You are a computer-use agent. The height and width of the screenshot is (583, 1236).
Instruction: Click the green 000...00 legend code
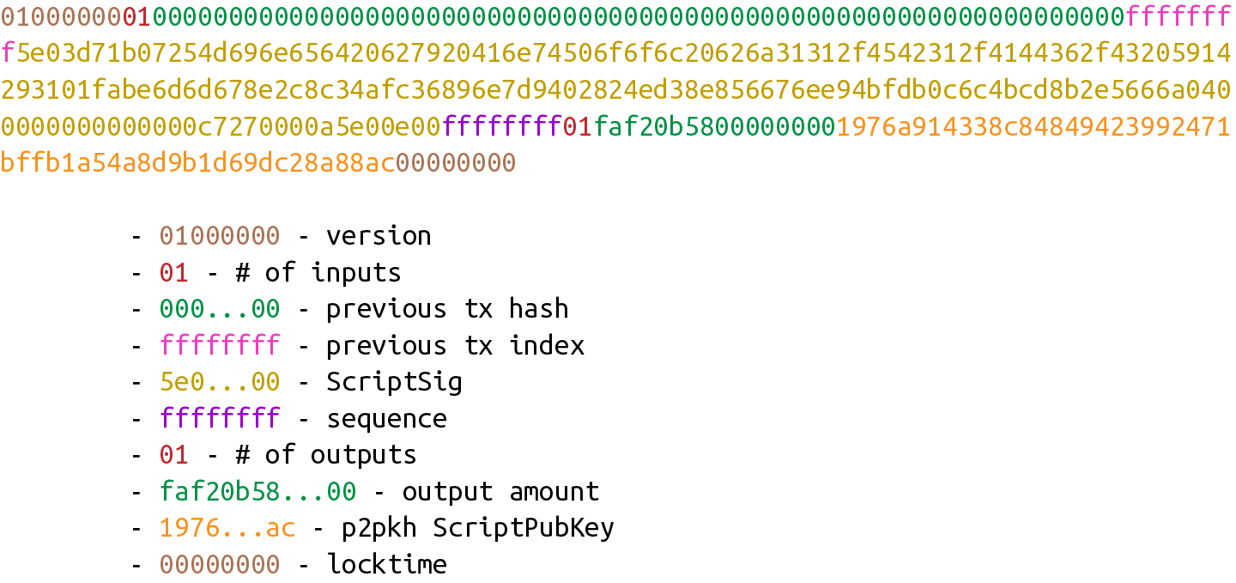click(219, 309)
